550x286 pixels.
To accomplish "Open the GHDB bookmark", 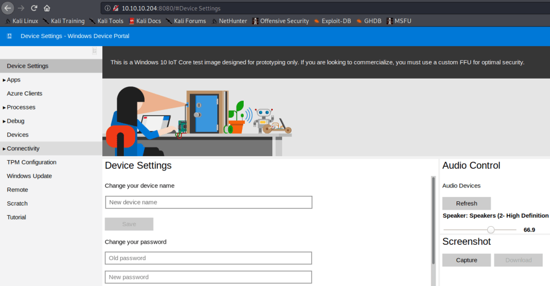I will coord(369,21).
